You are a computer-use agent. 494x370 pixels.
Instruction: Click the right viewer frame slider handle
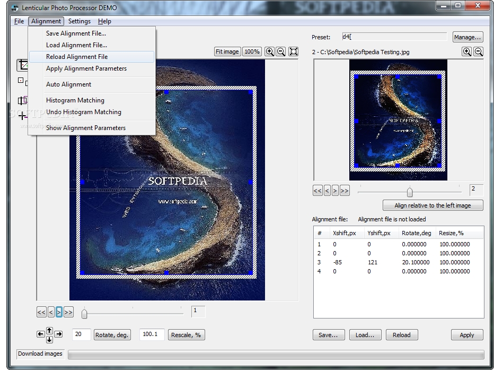click(410, 192)
